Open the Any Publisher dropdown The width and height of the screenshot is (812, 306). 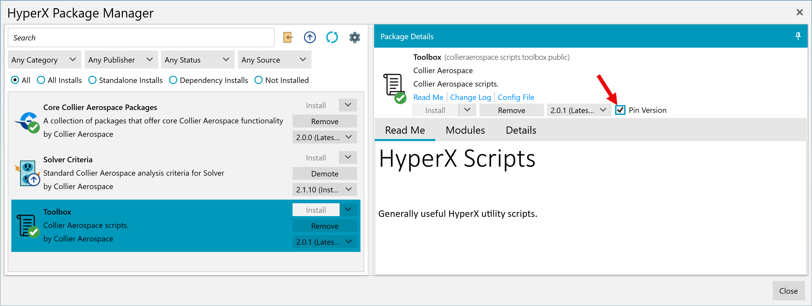121,59
